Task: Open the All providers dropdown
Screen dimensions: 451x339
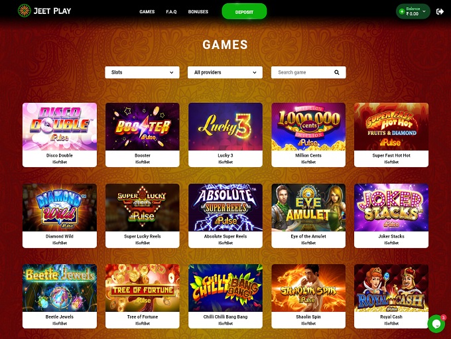Action: coord(225,72)
